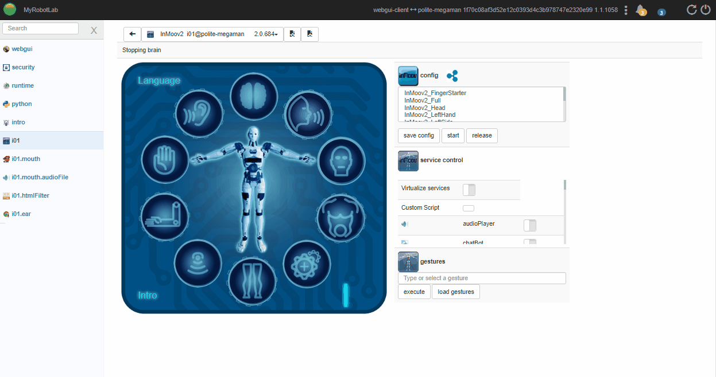Click the brain icon on robot panel
This screenshot has height=377, width=716.
point(254,96)
